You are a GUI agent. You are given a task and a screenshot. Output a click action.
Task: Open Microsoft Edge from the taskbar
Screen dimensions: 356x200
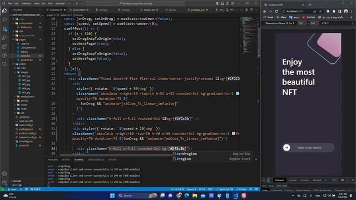pos(187,196)
